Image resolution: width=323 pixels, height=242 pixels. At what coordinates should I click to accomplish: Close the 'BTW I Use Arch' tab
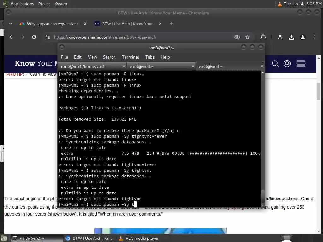pos(160,24)
